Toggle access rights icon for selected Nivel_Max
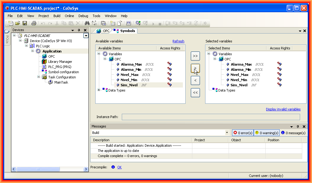 click(279, 75)
